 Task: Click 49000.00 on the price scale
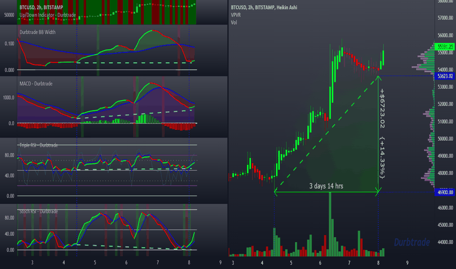coord(445,156)
